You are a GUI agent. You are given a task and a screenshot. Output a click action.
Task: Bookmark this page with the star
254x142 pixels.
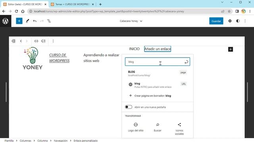pyautogui.click(x=229, y=11)
